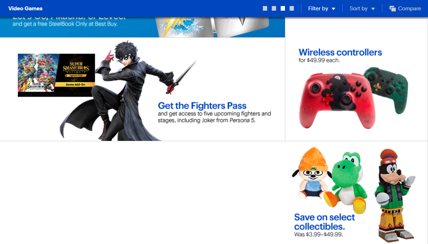Click the Compare overlapping squares icon
428x244 pixels.
[x=393, y=9]
